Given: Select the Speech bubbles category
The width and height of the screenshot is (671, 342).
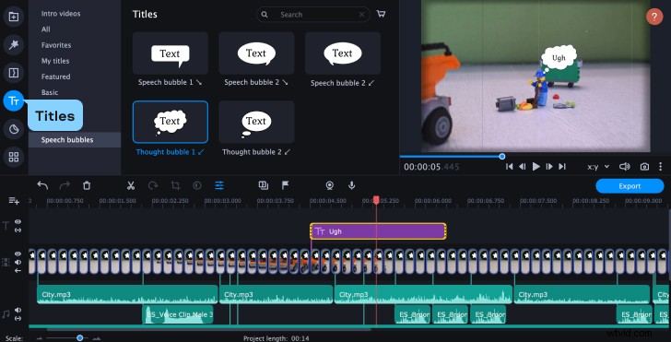Looking at the screenshot, I should click(x=67, y=140).
